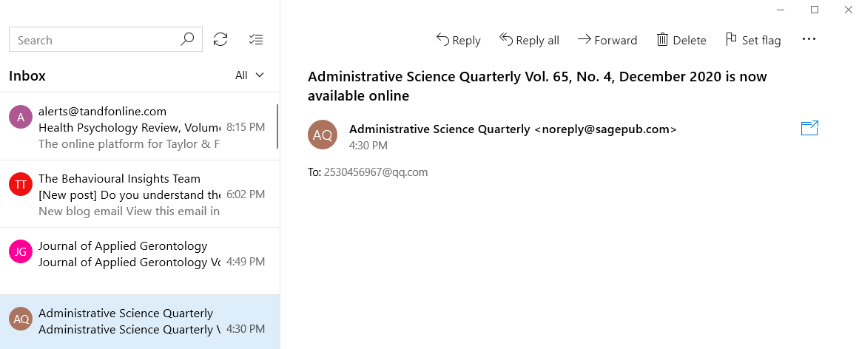Open message in new window icon
859x349 pixels.
(809, 128)
